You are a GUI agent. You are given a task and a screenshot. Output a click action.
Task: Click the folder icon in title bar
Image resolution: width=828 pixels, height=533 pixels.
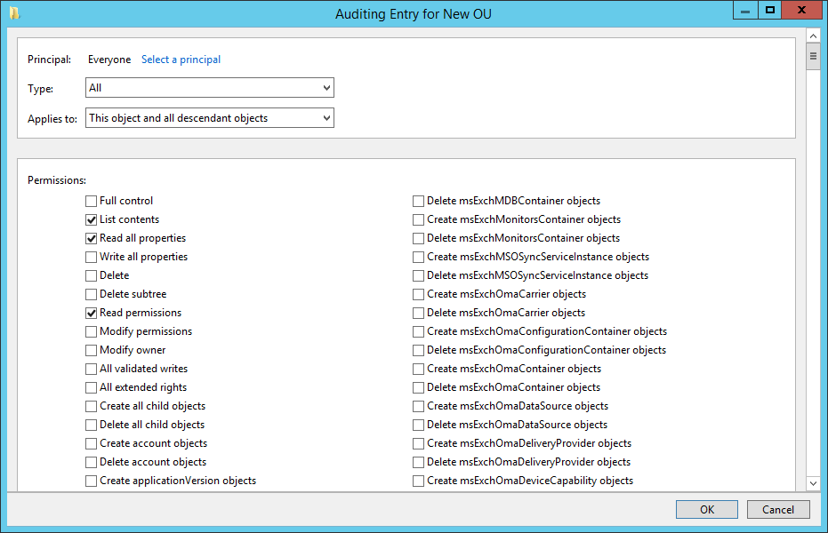14,13
